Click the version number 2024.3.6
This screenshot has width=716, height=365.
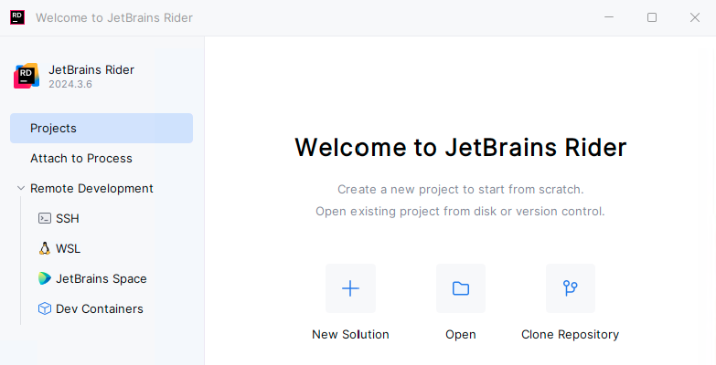point(70,84)
